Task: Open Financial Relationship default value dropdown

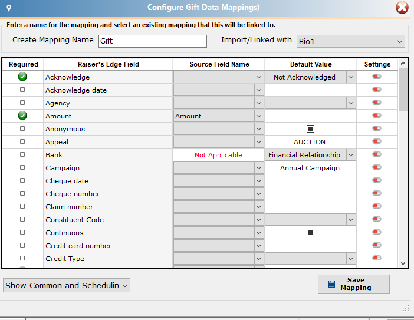Action: tap(310, 155)
